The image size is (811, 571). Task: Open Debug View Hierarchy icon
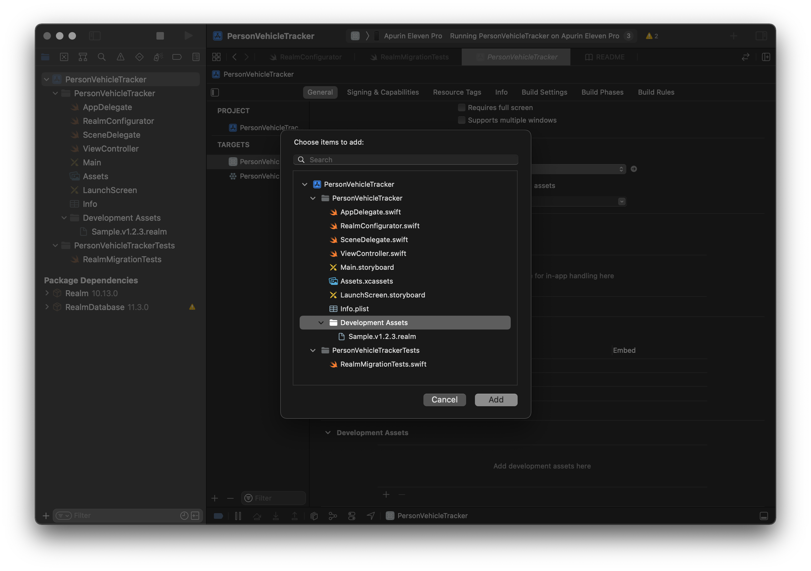tap(314, 516)
